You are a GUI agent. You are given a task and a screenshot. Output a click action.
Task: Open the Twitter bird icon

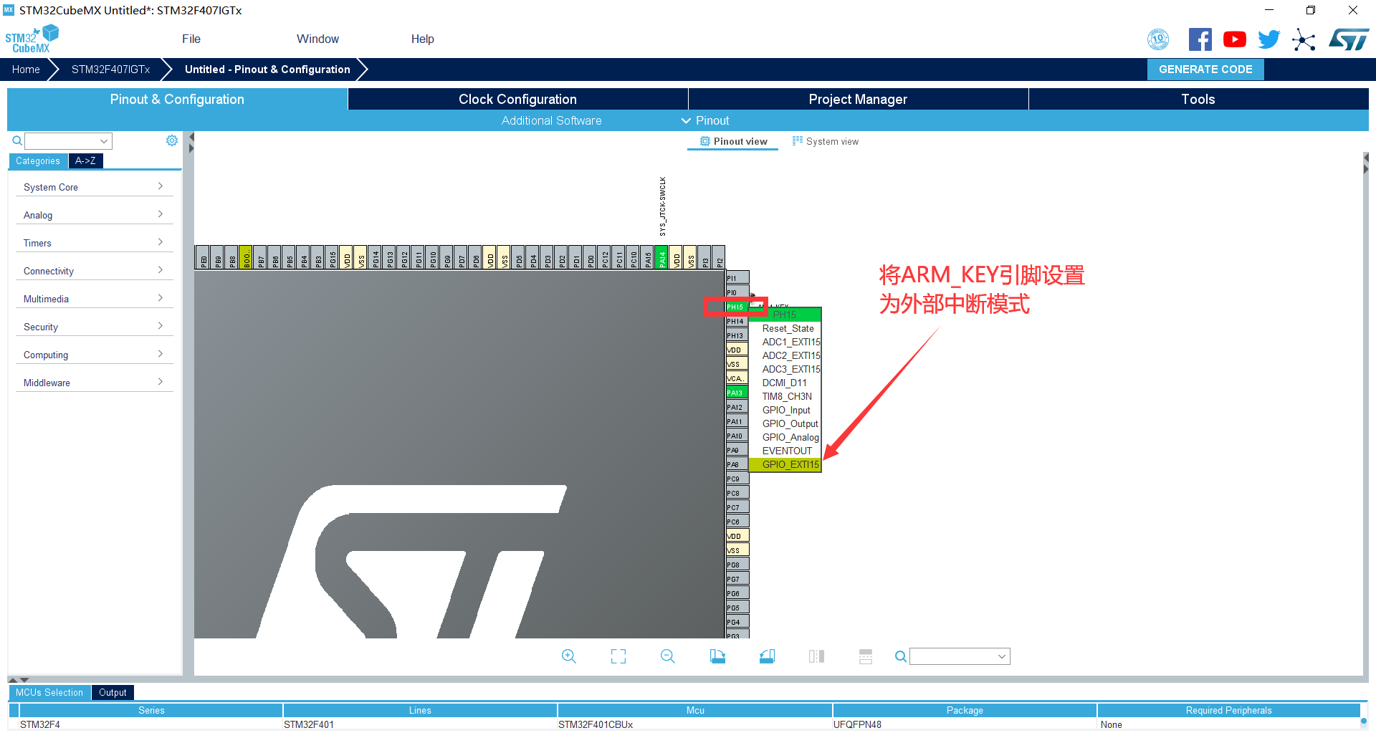tap(1268, 39)
